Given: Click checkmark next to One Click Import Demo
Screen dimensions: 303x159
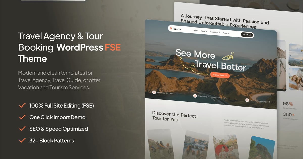Looking at the screenshot, I should point(22,117).
